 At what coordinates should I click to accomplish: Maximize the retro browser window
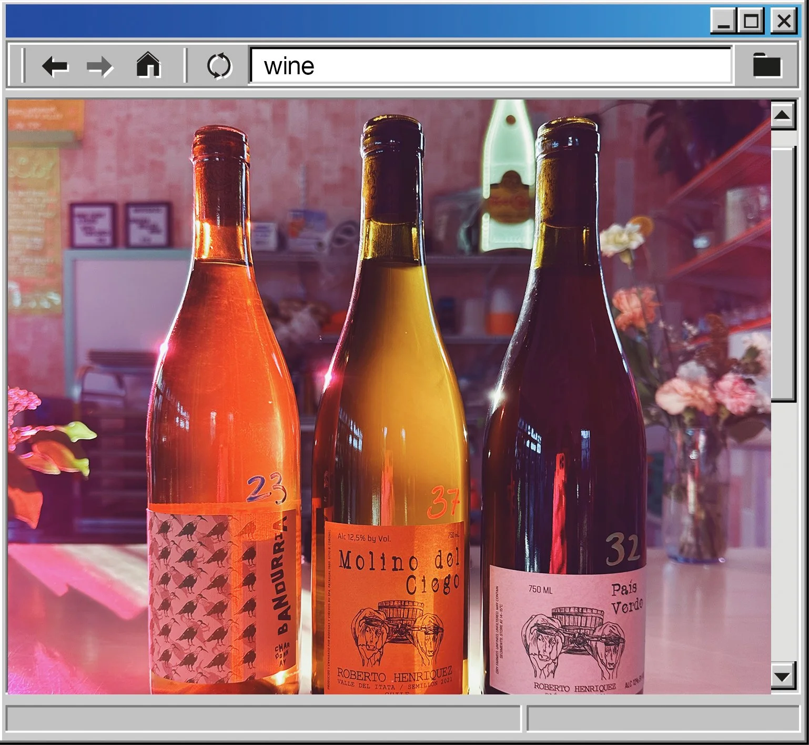coord(751,22)
